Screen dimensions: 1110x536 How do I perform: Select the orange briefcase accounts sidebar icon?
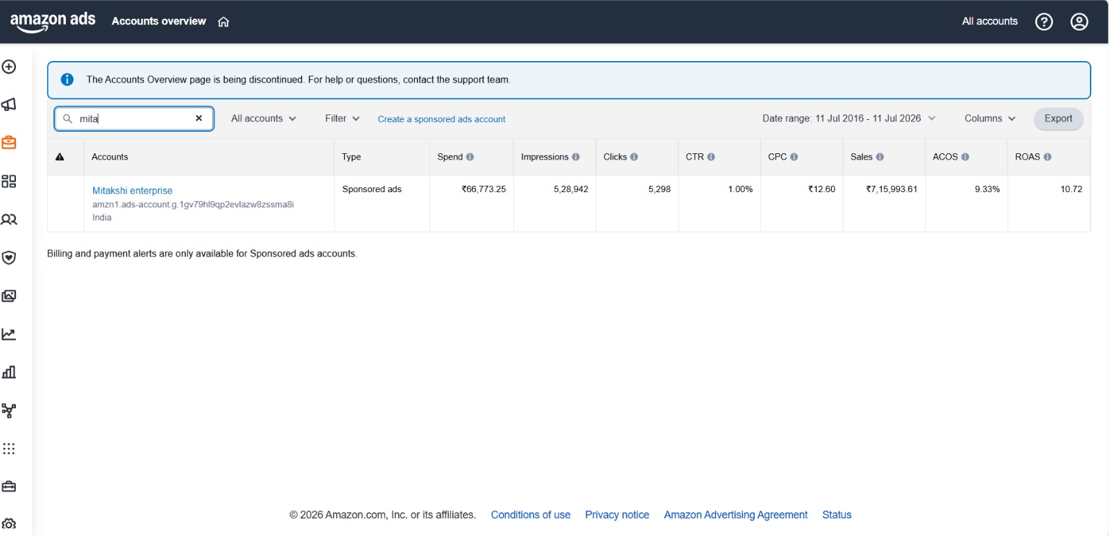9,143
